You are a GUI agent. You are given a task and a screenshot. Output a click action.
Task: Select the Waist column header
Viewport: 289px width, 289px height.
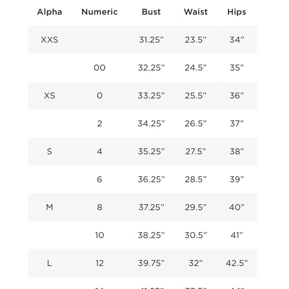[x=196, y=12]
